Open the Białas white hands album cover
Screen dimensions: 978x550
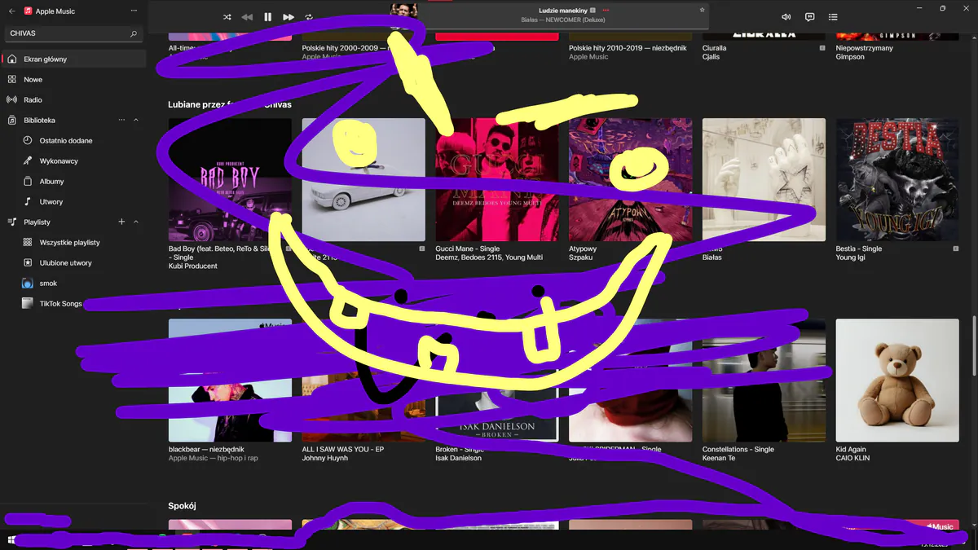point(764,179)
